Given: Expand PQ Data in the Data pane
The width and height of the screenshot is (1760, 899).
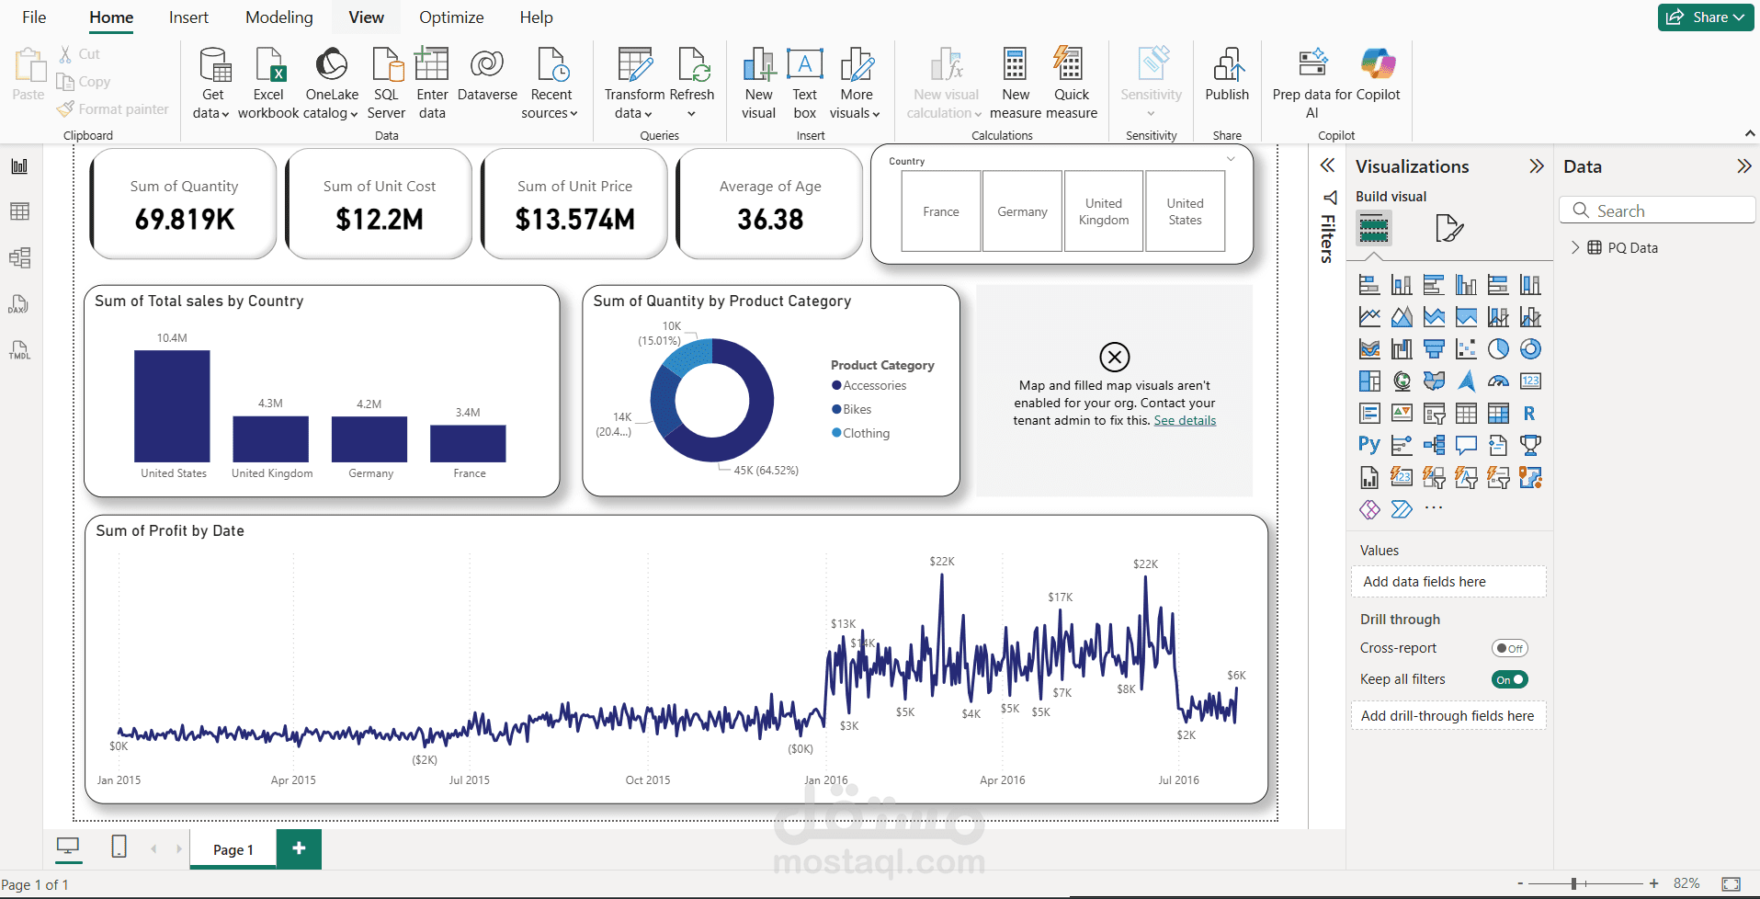Looking at the screenshot, I should (x=1575, y=247).
